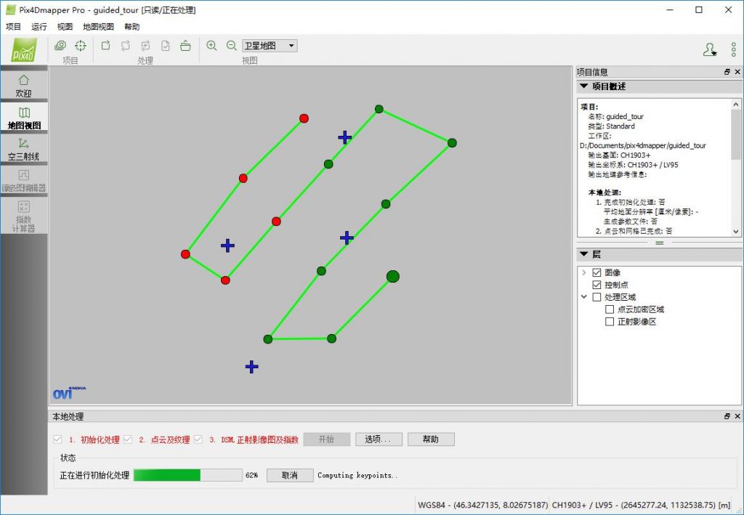This screenshot has width=744, height=515.
Task: Toggle step 3 DSM 正射影像图及指数 checkbox
Action: 198,439
